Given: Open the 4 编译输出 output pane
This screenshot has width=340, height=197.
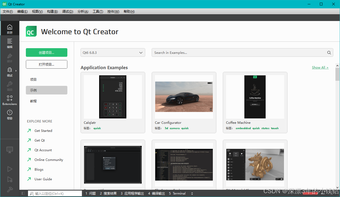Looking at the screenshot, I should (x=157, y=193).
